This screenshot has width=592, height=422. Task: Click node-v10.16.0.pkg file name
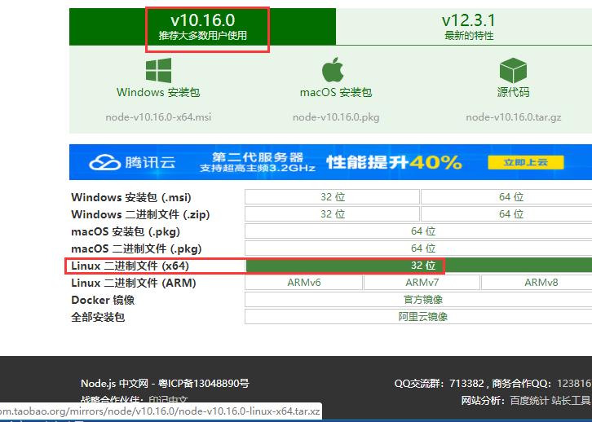(336, 117)
